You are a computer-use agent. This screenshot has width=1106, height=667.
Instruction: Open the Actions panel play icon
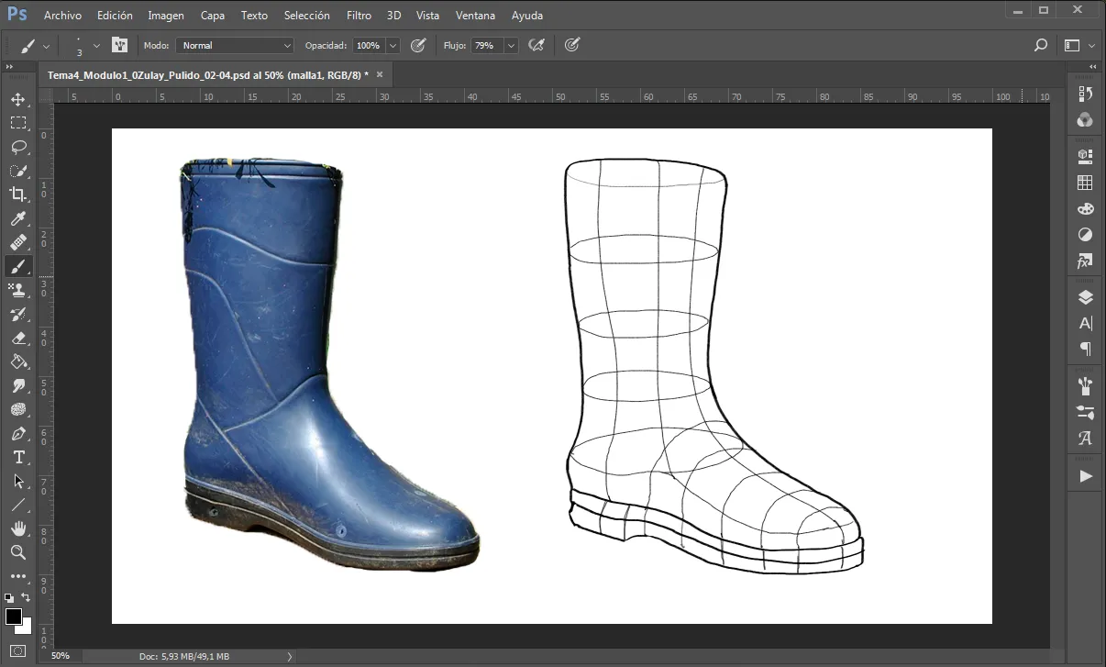pyautogui.click(x=1086, y=476)
